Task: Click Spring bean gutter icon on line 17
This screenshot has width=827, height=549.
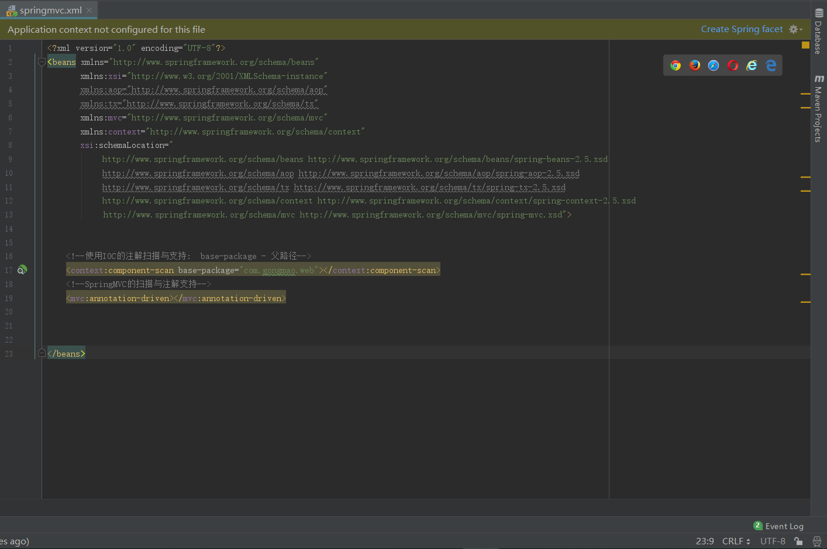Action: coord(22,270)
